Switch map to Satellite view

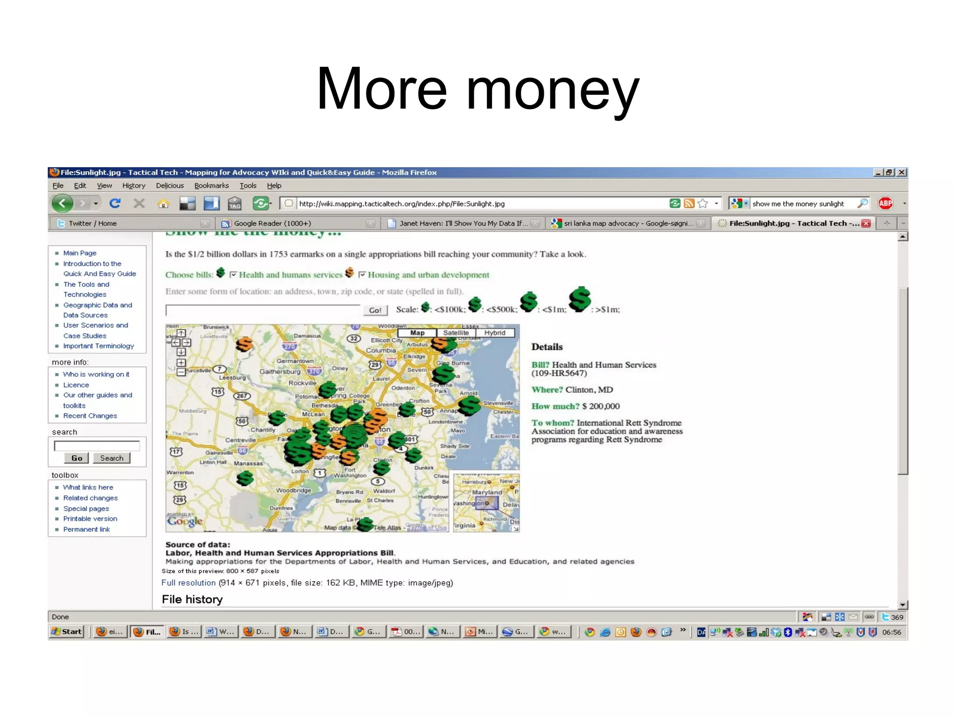[456, 333]
